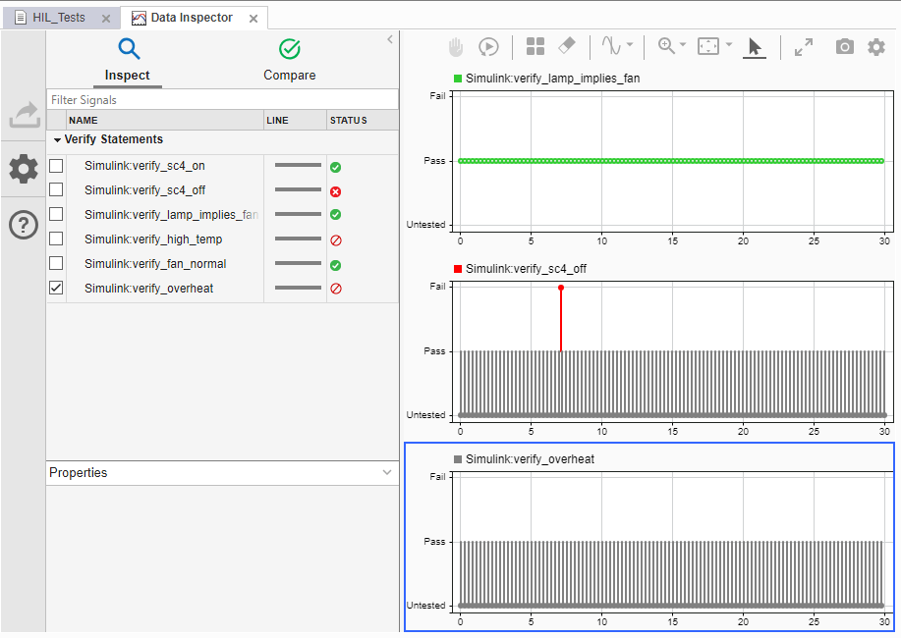This screenshot has height=638, width=901.
Task: Open the help question mark icon
Action: 24,225
